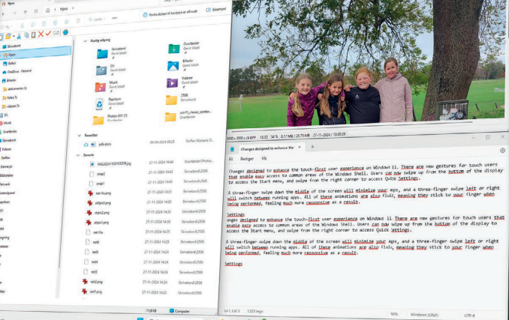Close the Notepad tab 'Changes designed to enhance the'
This screenshot has height=320, width=509.
(300, 147)
